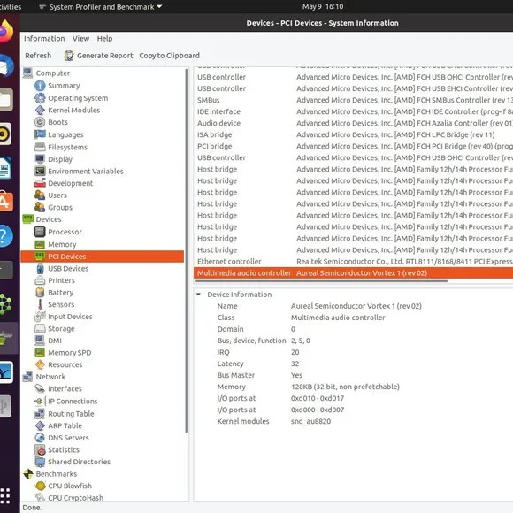Open the Information menu

click(x=44, y=39)
